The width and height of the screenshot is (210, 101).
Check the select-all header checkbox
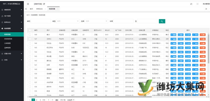pos(30,30)
